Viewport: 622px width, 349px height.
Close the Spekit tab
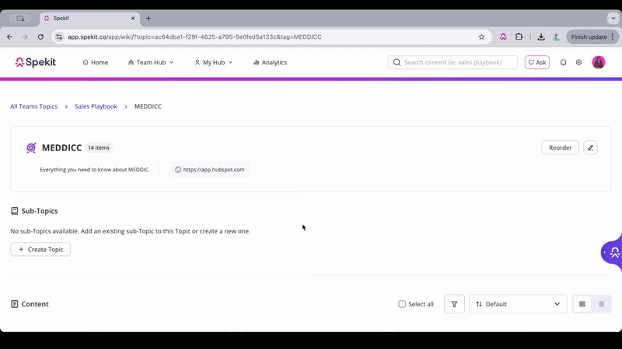pos(133,18)
